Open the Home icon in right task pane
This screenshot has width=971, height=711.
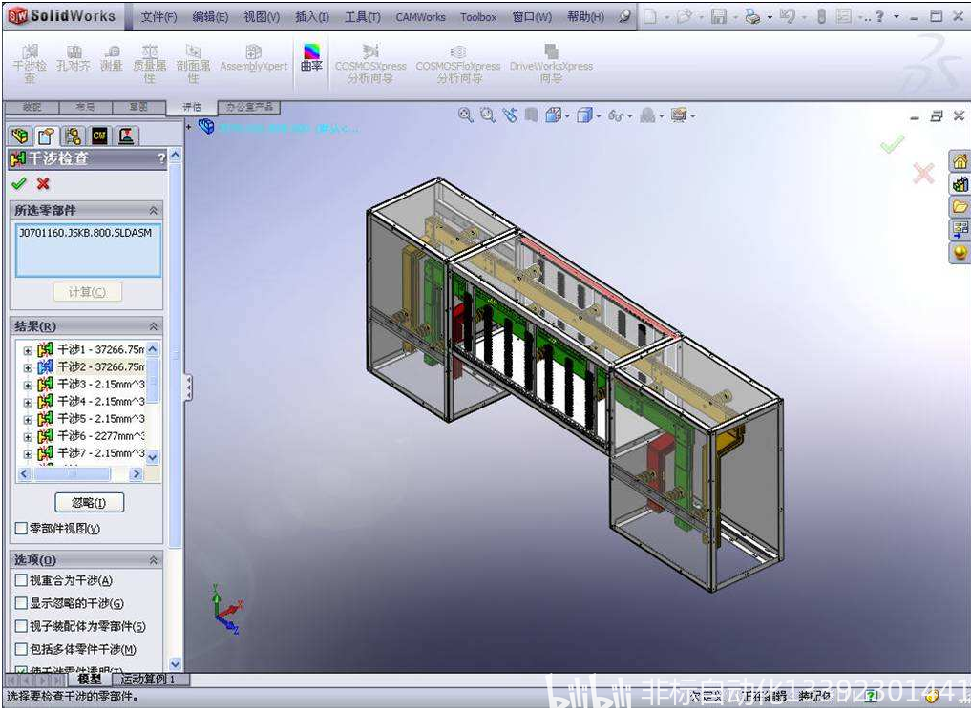pyautogui.click(x=960, y=161)
